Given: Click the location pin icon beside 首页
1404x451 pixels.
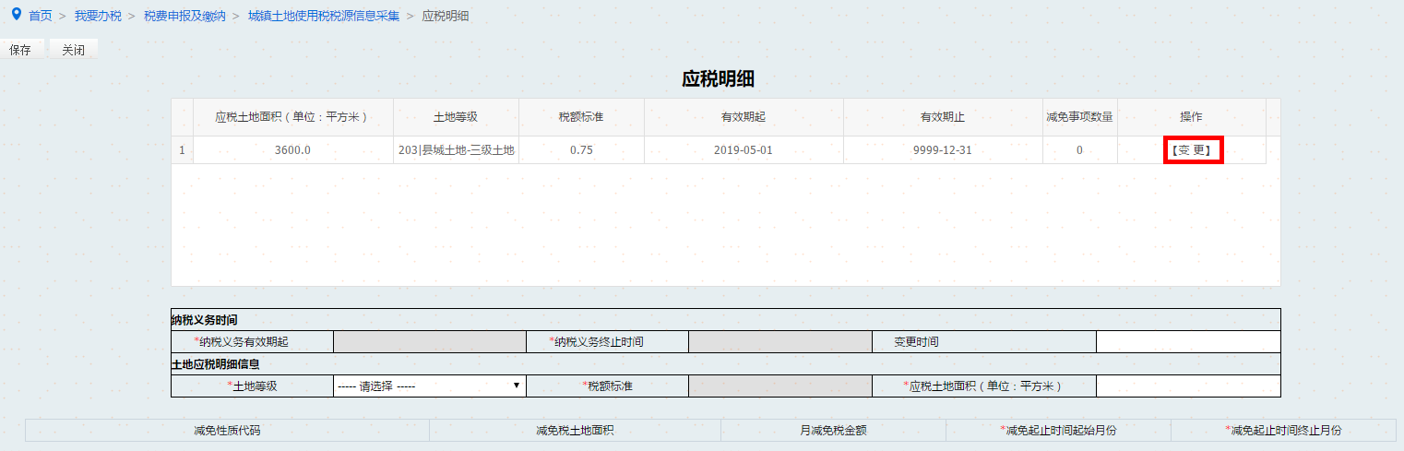Looking at the screenshot, I should click(16, 16).
